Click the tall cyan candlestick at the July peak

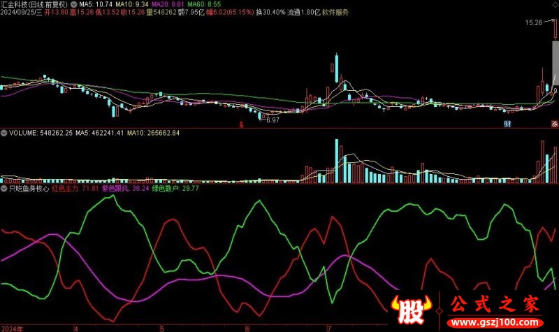337,68
